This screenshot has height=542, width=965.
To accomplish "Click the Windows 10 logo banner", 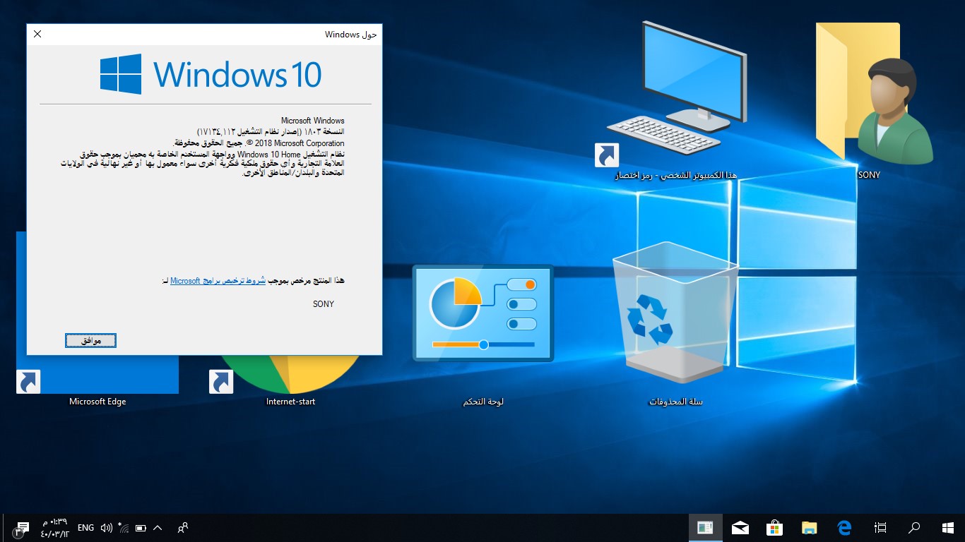I will [x=211, y=74].
